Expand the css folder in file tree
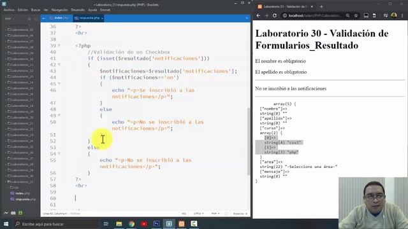 pyautogui.click(x=14, y=188)
